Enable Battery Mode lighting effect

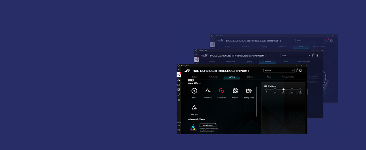(x=249, y=91)
